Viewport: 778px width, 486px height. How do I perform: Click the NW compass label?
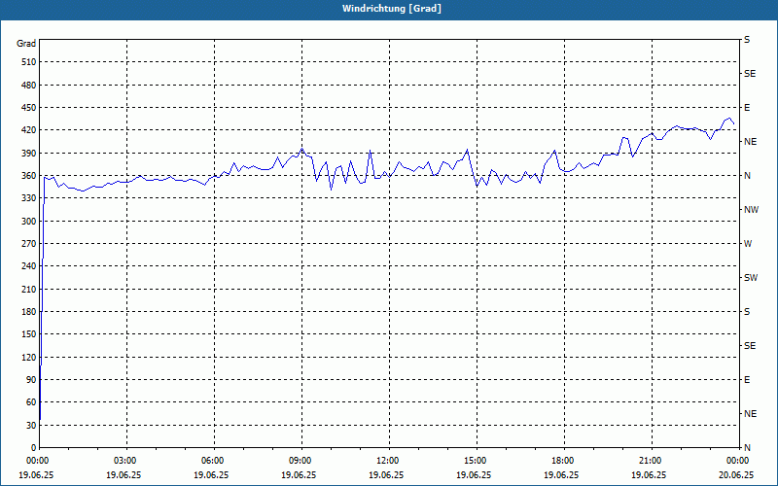point(751,210)
